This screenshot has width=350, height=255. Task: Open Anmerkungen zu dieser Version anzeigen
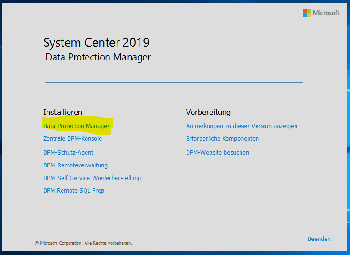point(241,126)
